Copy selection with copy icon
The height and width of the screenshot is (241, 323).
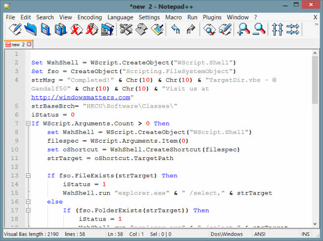click(142, 29)
